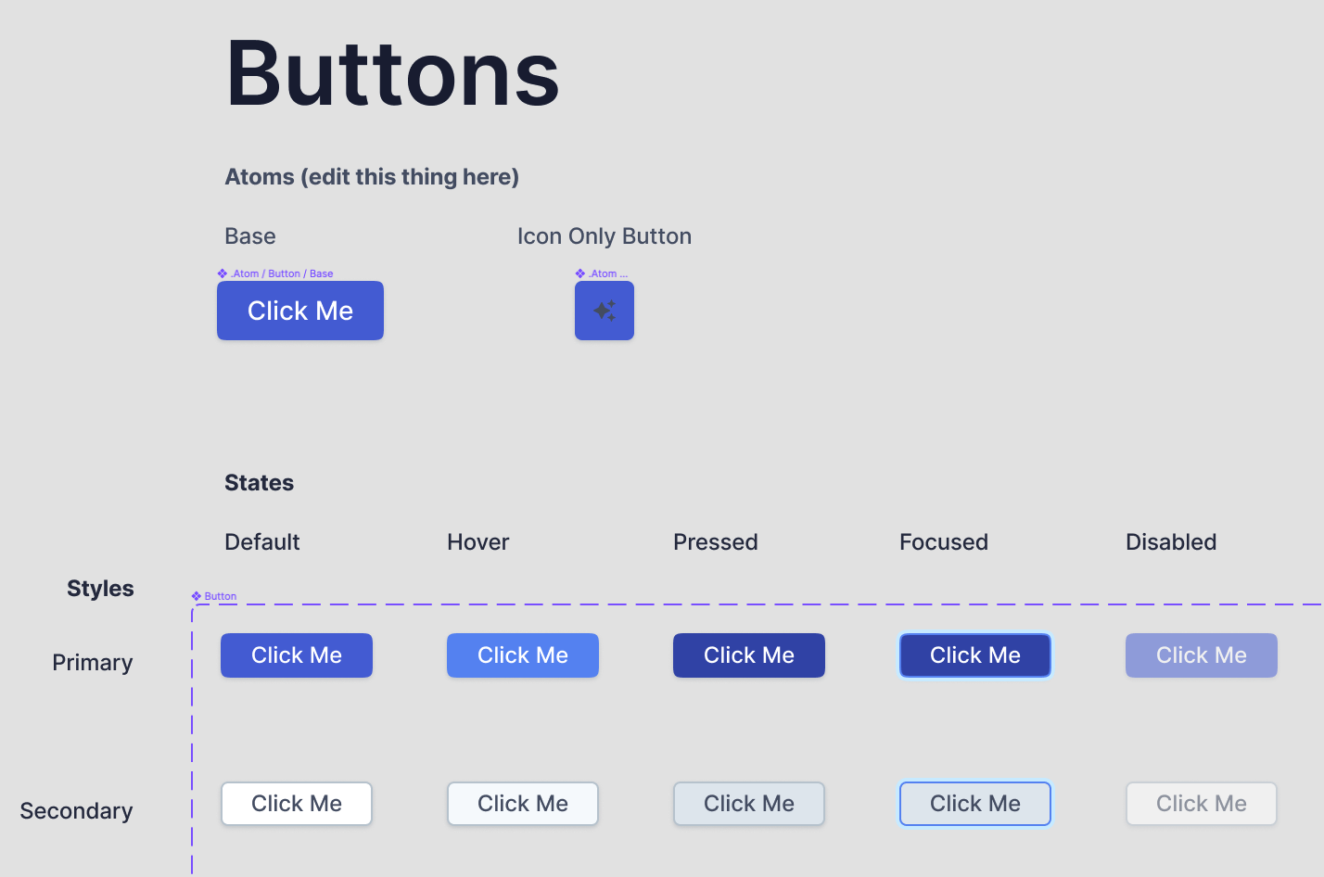Viewport: 1324px width, 877px height.
Task: Click the large Base 'Click Me' button
Action: coord(300,311)
